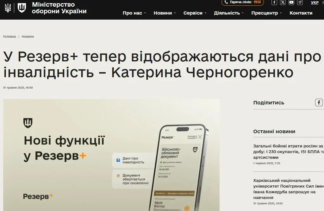The height and width of the screenshot is (211, 324).
Task: Click the Резерв+ article cover image
Action: click(x=111, y=155)
